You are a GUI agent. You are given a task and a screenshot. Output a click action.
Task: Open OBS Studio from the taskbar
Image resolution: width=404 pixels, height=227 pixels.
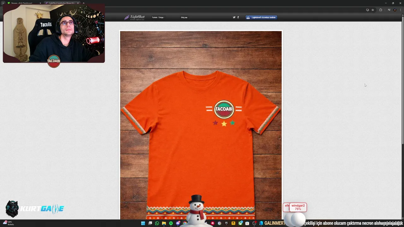(x=254, y=223)
